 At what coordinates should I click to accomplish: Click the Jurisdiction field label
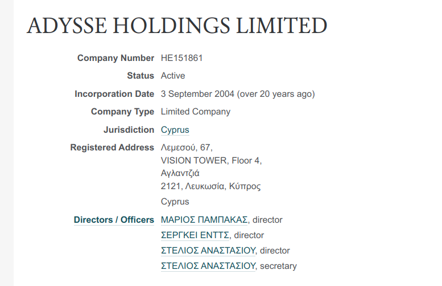click(129, 129)
